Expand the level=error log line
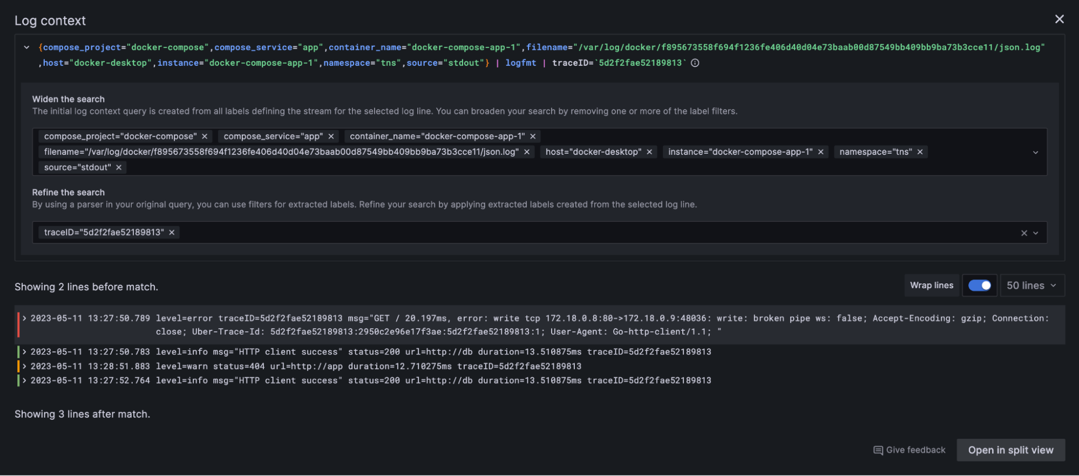Viewport: 1079px width, 476px height. 25,318
